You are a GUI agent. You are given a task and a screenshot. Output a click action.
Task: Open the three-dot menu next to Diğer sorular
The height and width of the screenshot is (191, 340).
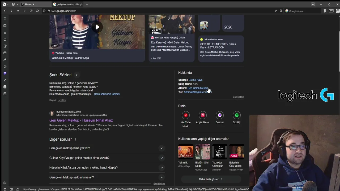(75, 139)
